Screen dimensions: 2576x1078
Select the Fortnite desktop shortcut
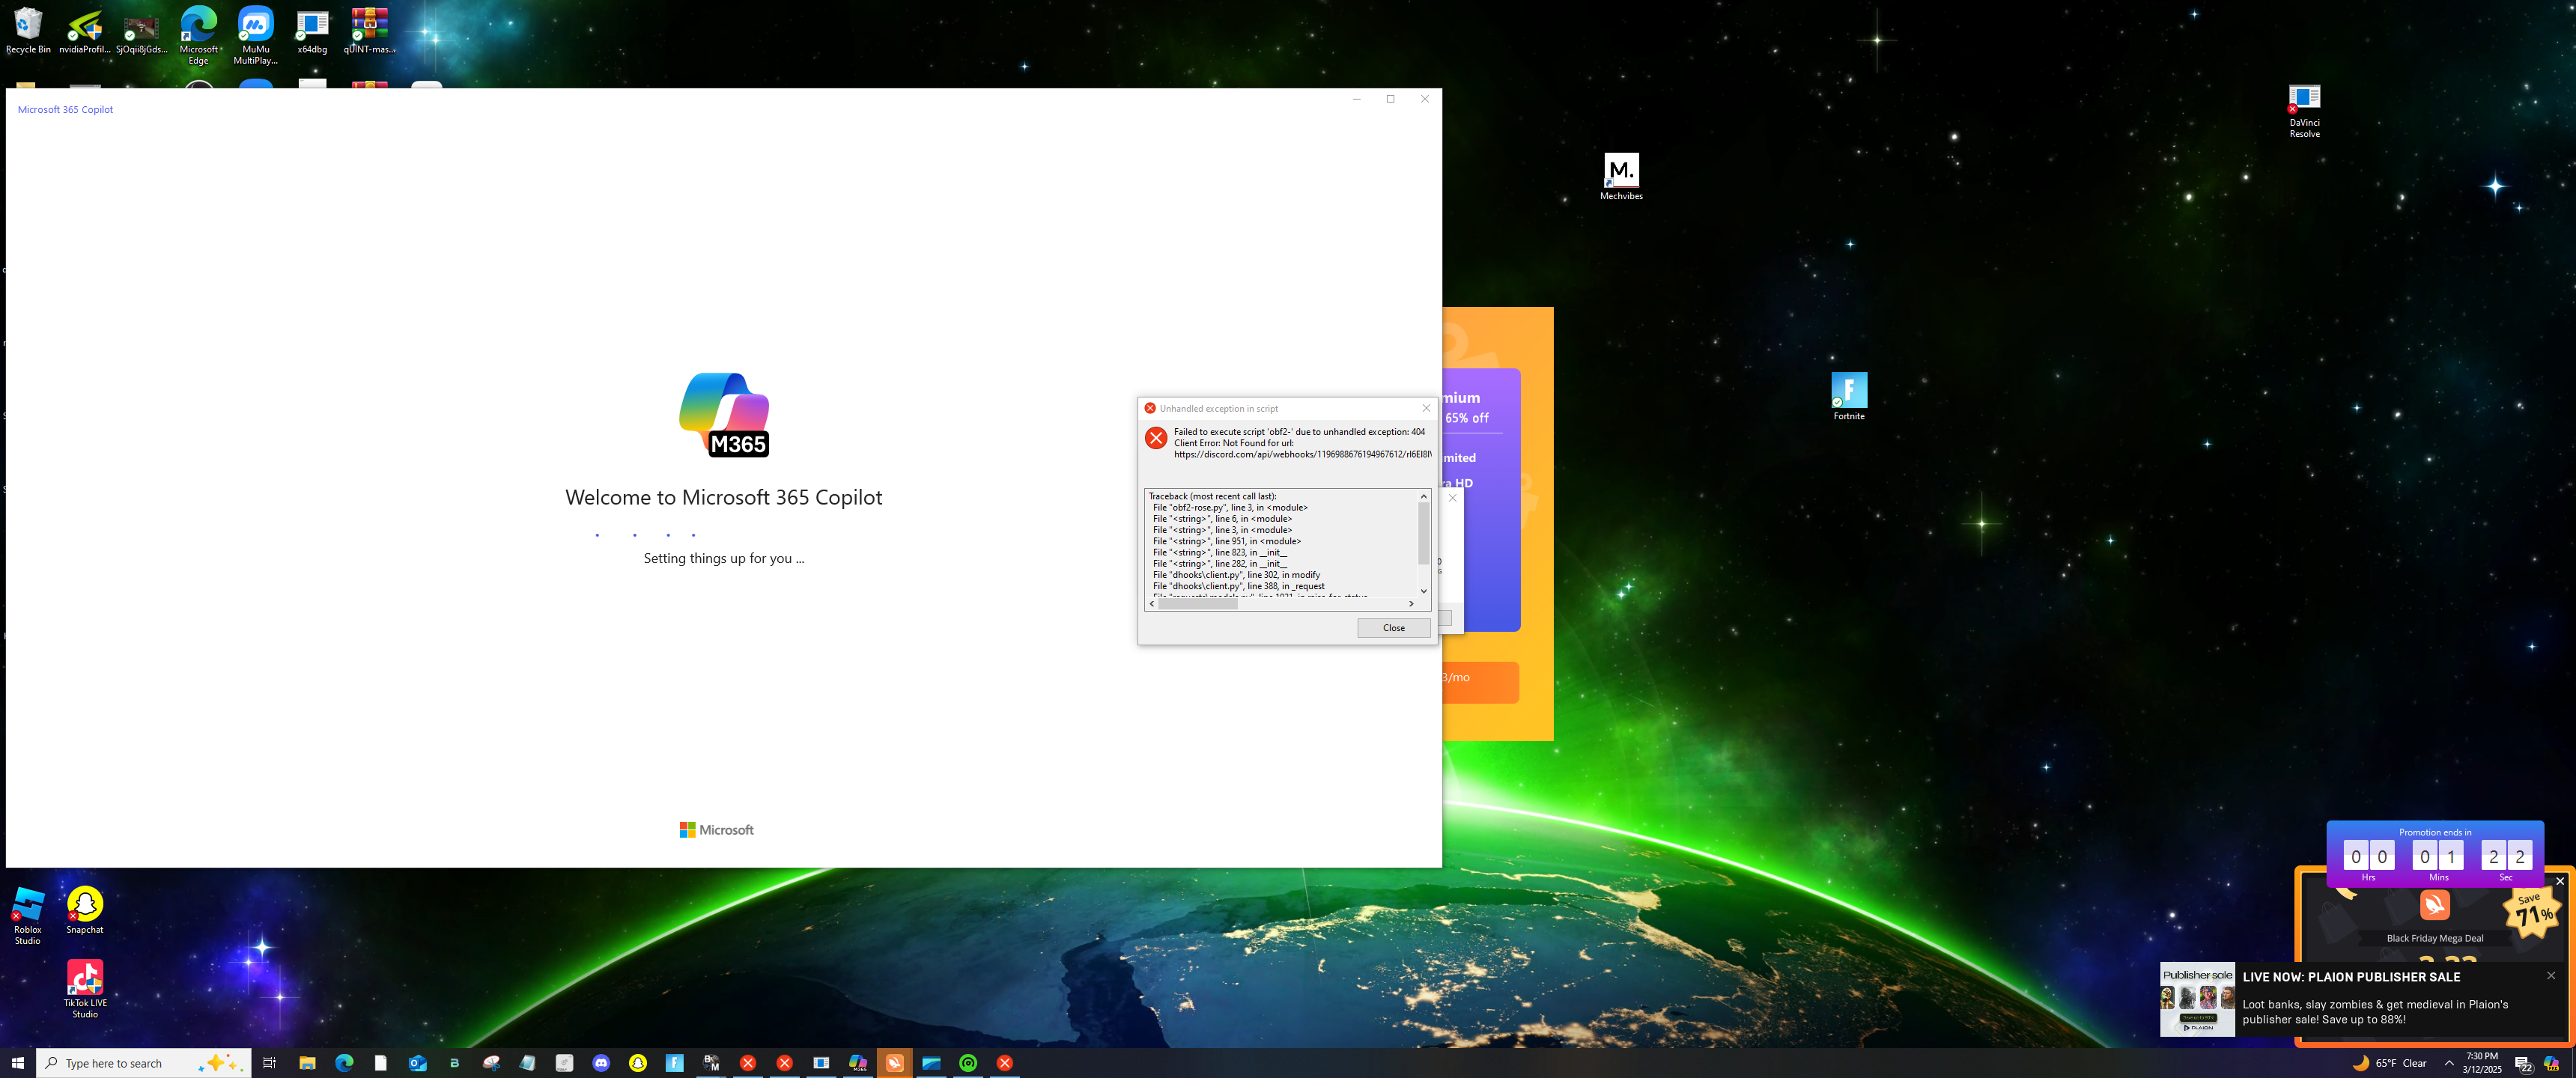1849,396
